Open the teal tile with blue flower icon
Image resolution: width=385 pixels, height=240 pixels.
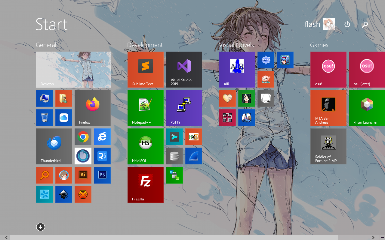pyautogui.click(x=45, y=194)
